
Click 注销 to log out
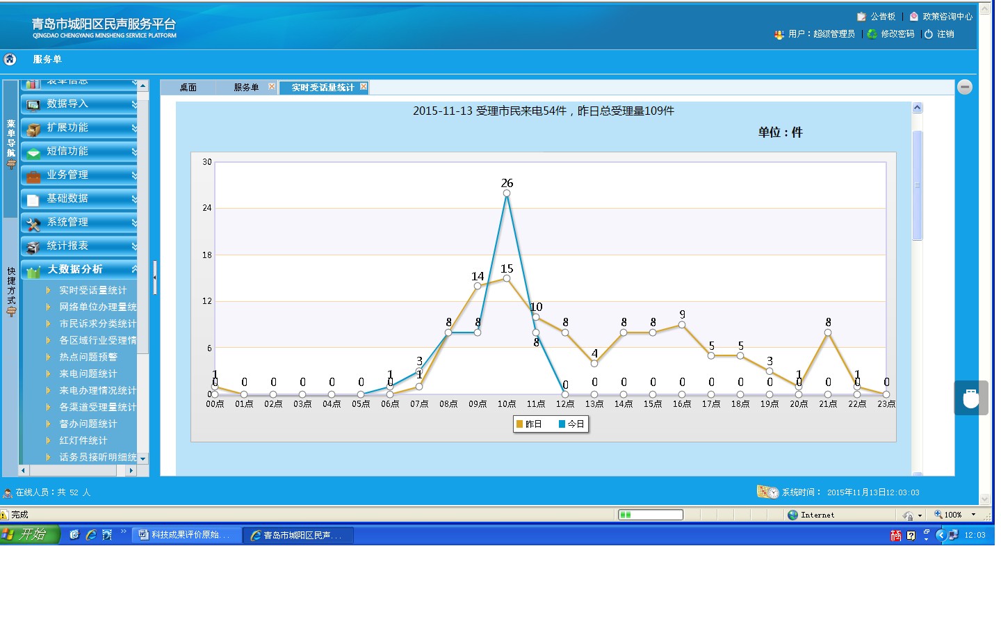coord(945,34)
